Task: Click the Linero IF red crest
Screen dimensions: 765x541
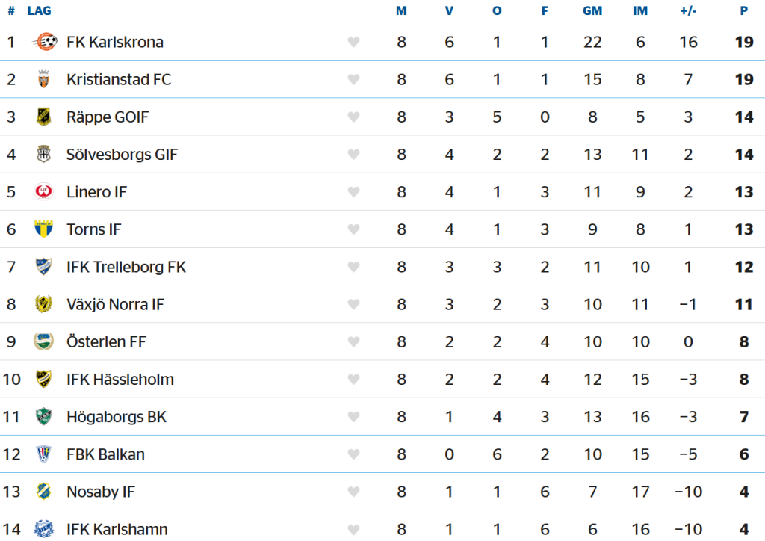Action: pos(44,192)
